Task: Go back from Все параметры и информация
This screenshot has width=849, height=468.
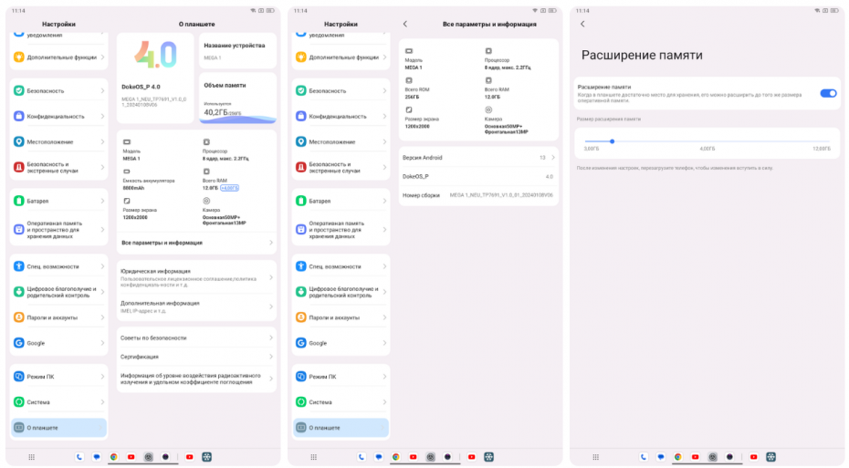Action: click(x=405, y=24)
